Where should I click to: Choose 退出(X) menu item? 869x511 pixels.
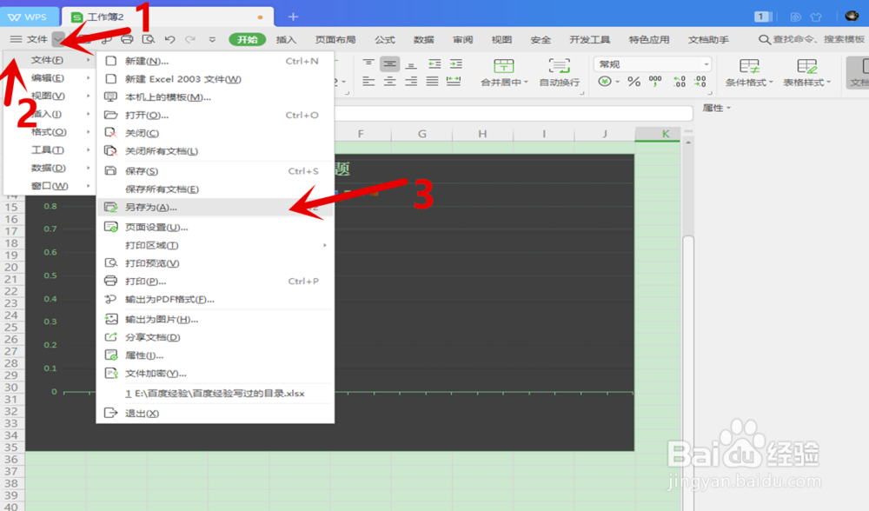coord(215,414)
